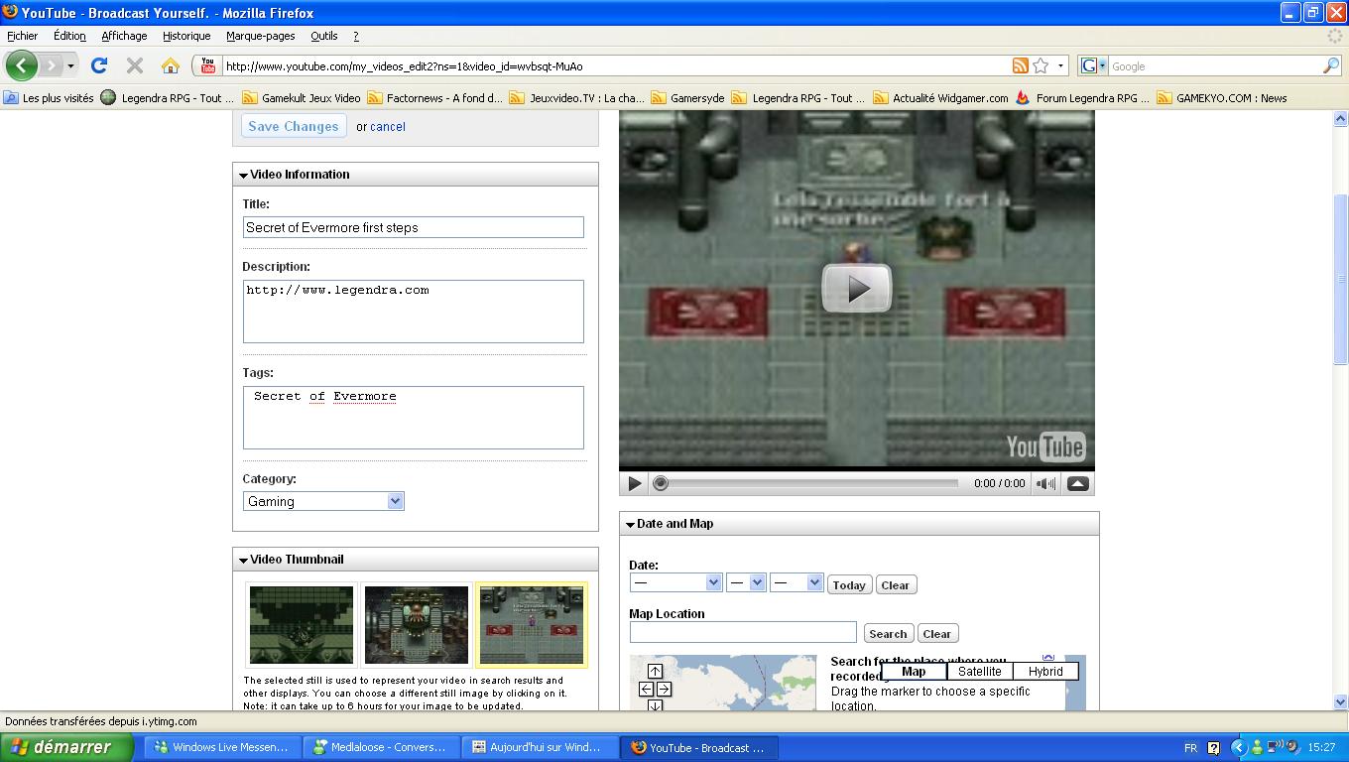
Task: Open the Historique menu
Action: tap(186, 36)
